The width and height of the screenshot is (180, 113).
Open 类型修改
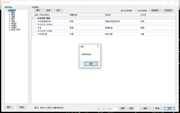(155, 10)
